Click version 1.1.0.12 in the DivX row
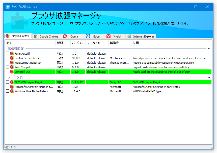217x153 pixels. pos(77,82)
